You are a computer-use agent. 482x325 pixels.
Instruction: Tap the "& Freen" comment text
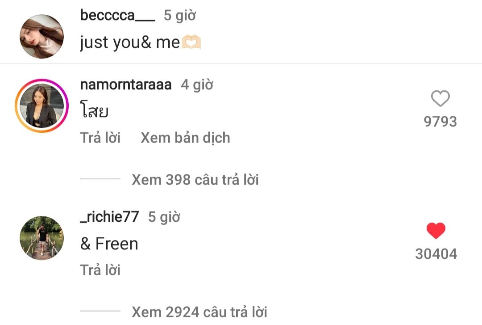point(109,244)
